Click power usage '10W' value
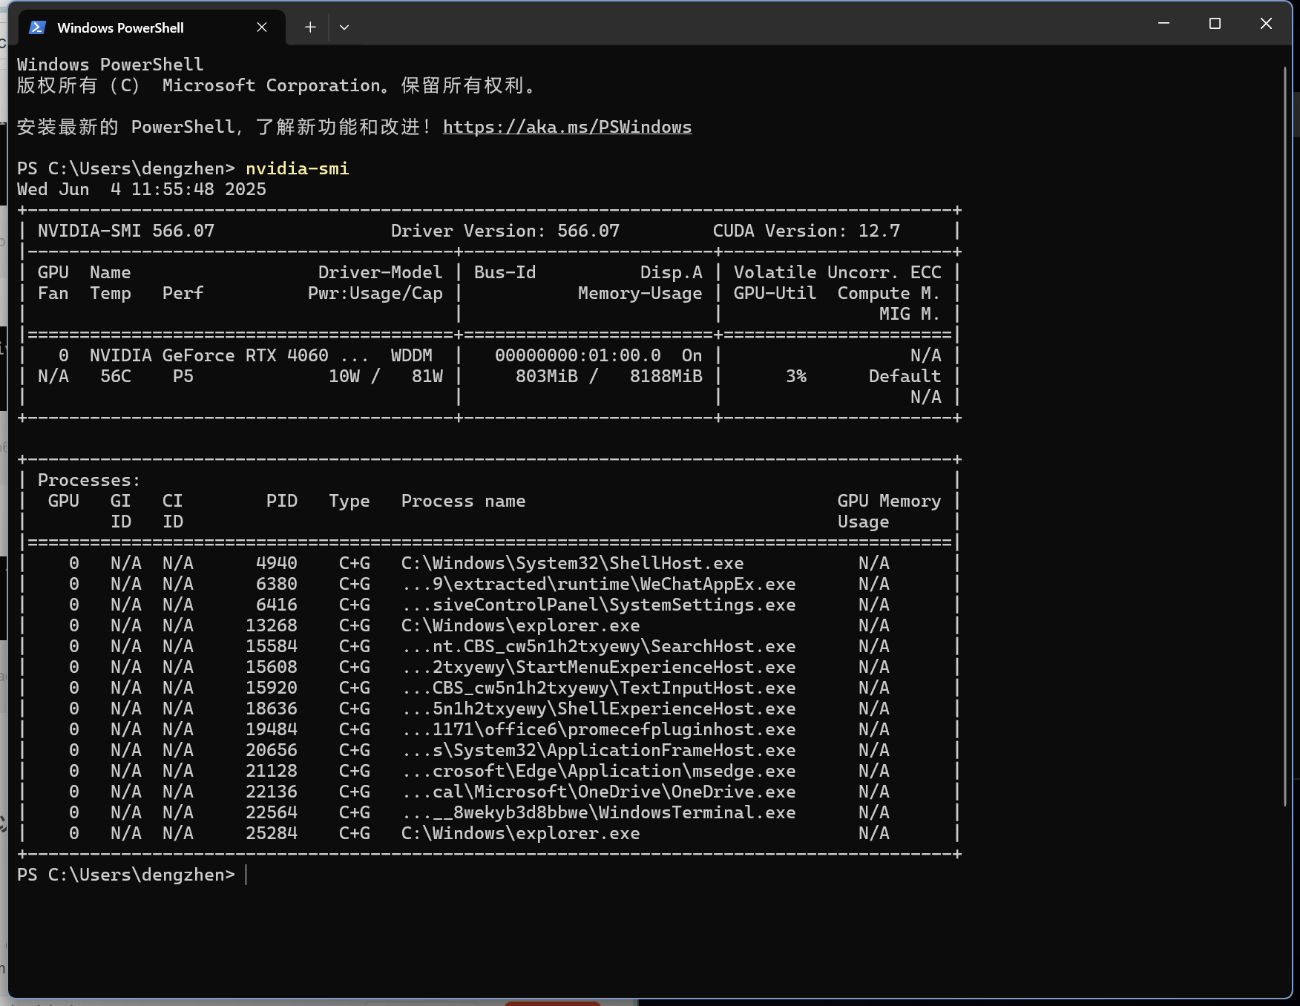Screen dimensions: 1300x1006 [x=344, y=376]
